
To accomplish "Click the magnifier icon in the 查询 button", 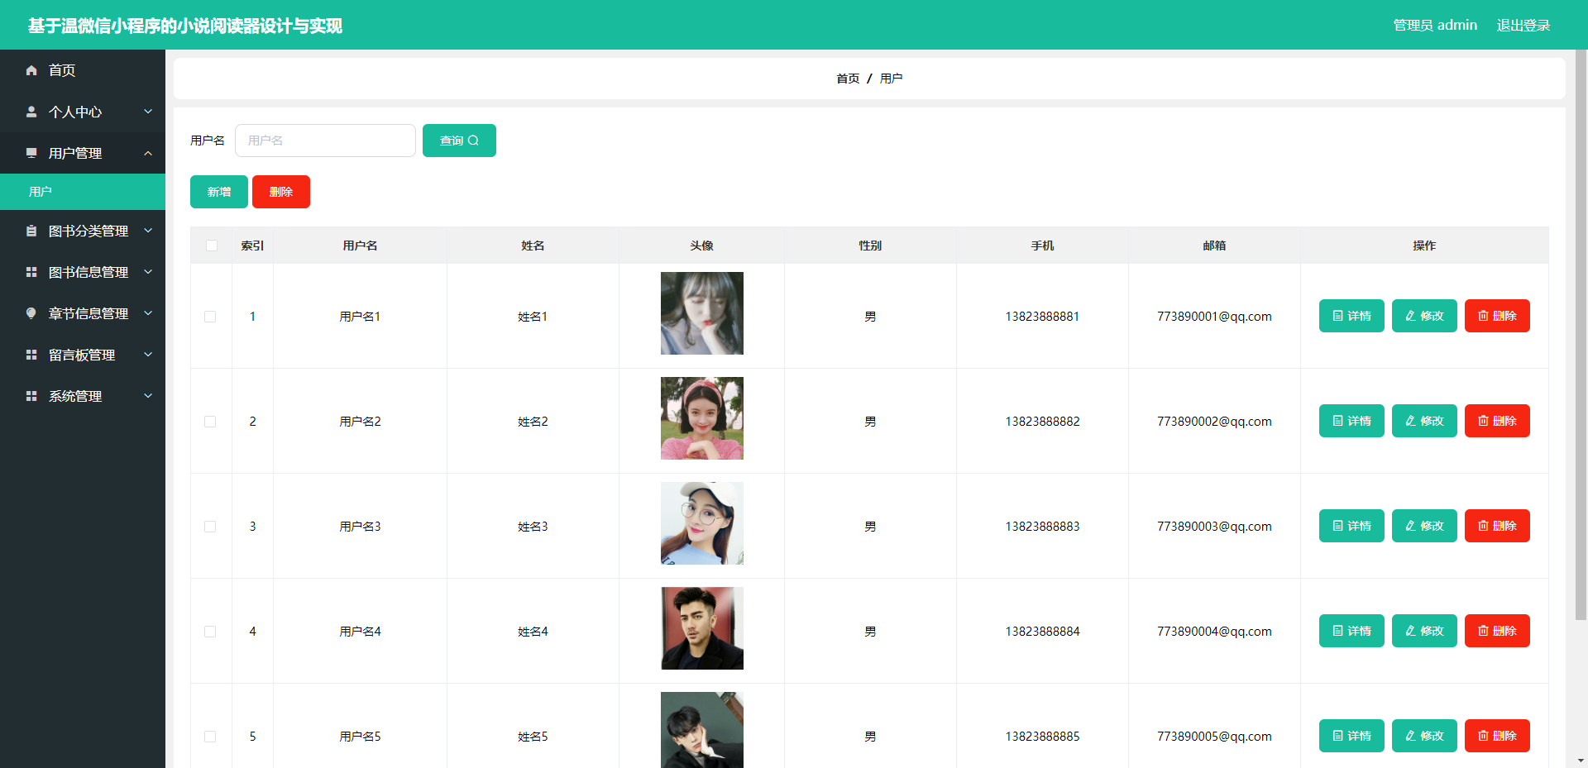I will (x=473, y=140).
